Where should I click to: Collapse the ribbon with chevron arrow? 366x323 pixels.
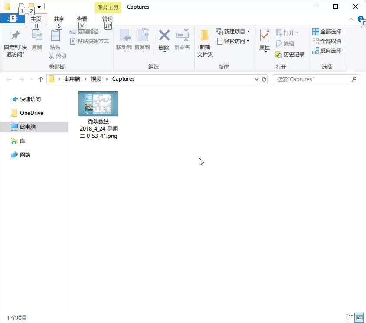(x=351, y=19)
